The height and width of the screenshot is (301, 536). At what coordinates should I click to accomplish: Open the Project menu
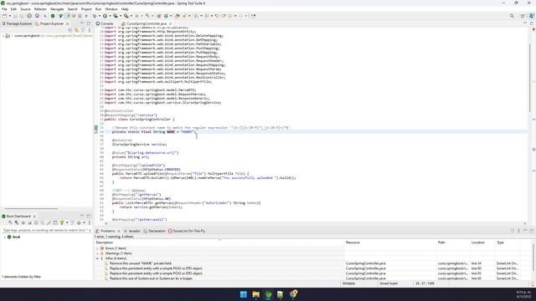click(x=86, y=9)
